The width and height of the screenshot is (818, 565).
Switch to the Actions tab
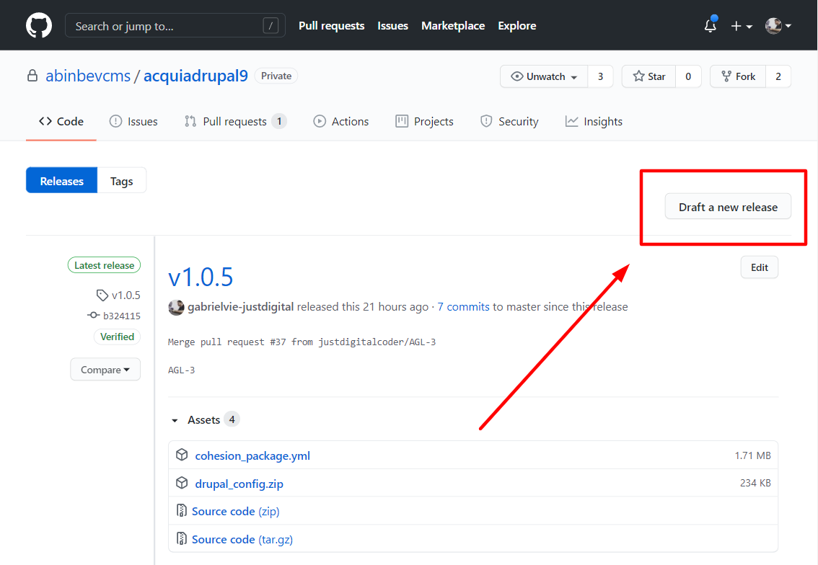click(340, 122)
